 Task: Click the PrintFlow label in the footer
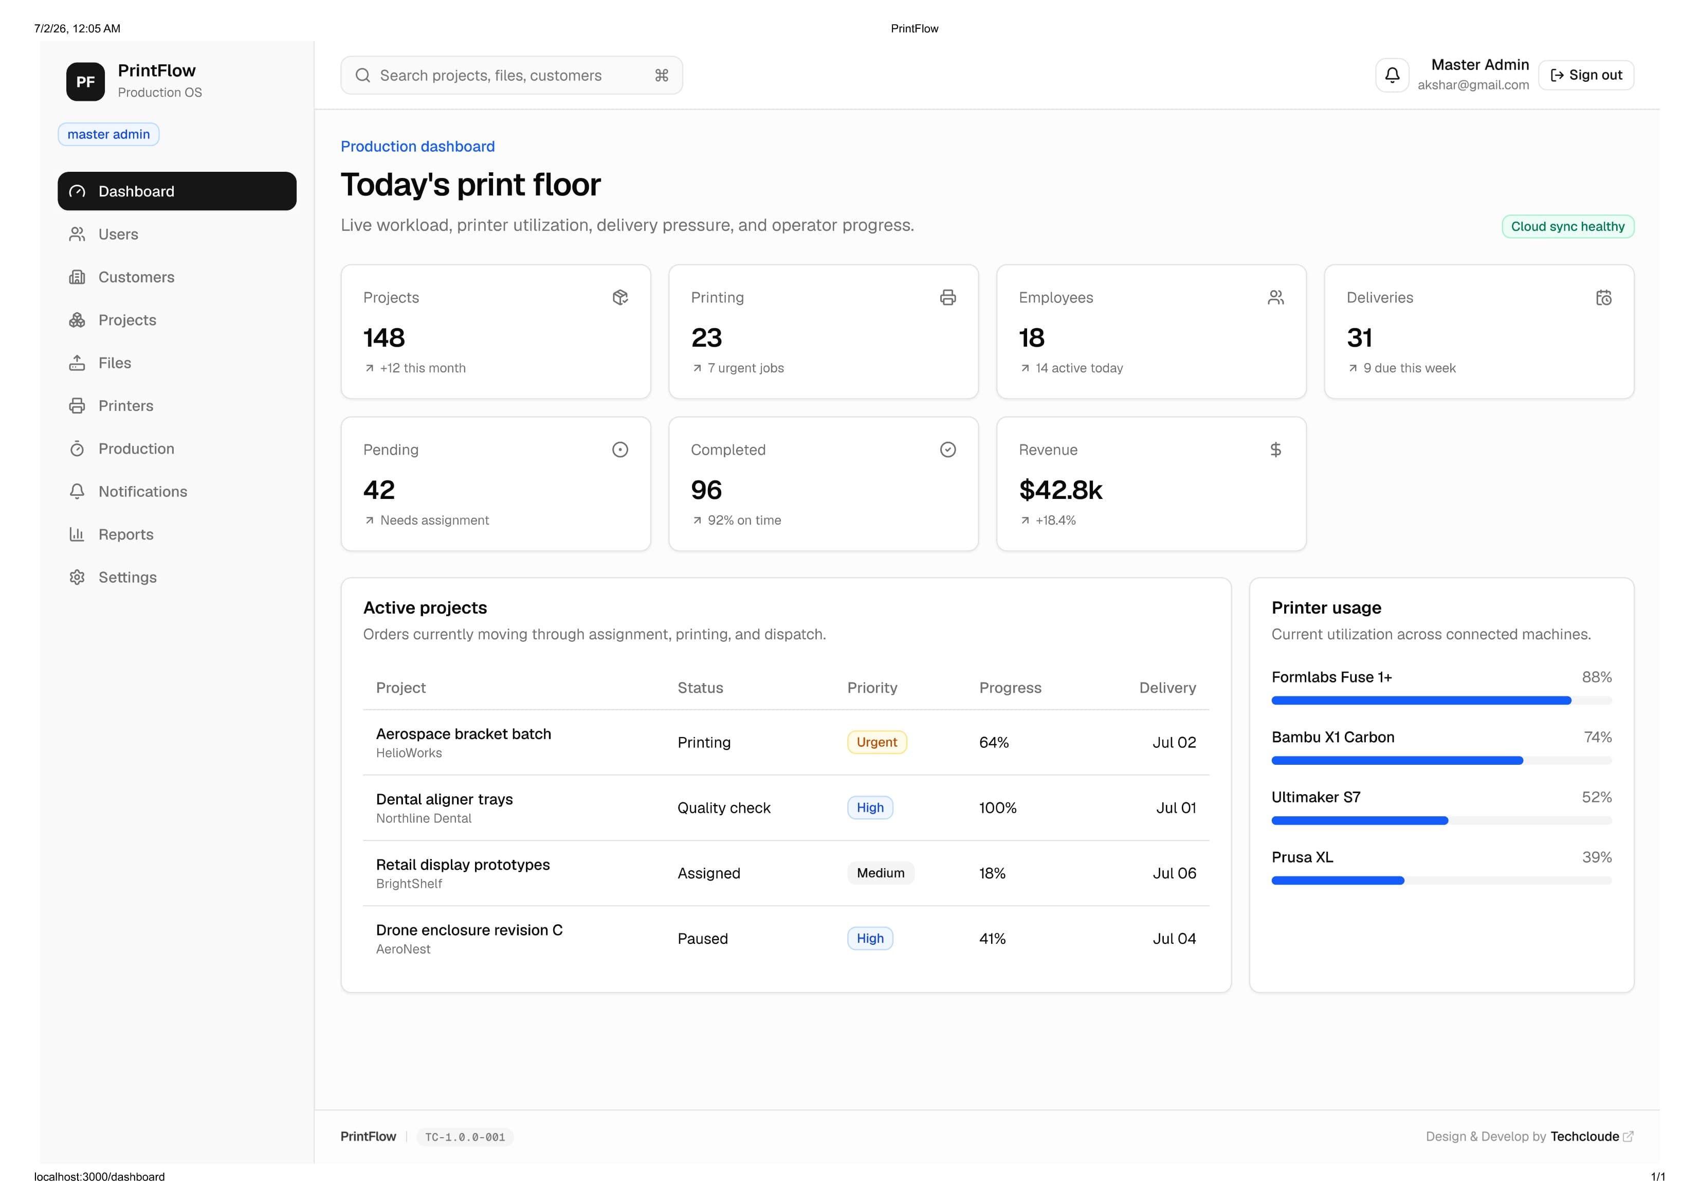(368, 1137)
